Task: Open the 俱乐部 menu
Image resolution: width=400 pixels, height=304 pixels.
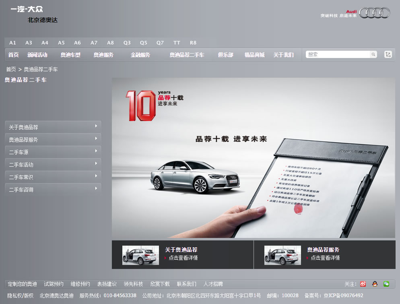Action: click(225, 55)
